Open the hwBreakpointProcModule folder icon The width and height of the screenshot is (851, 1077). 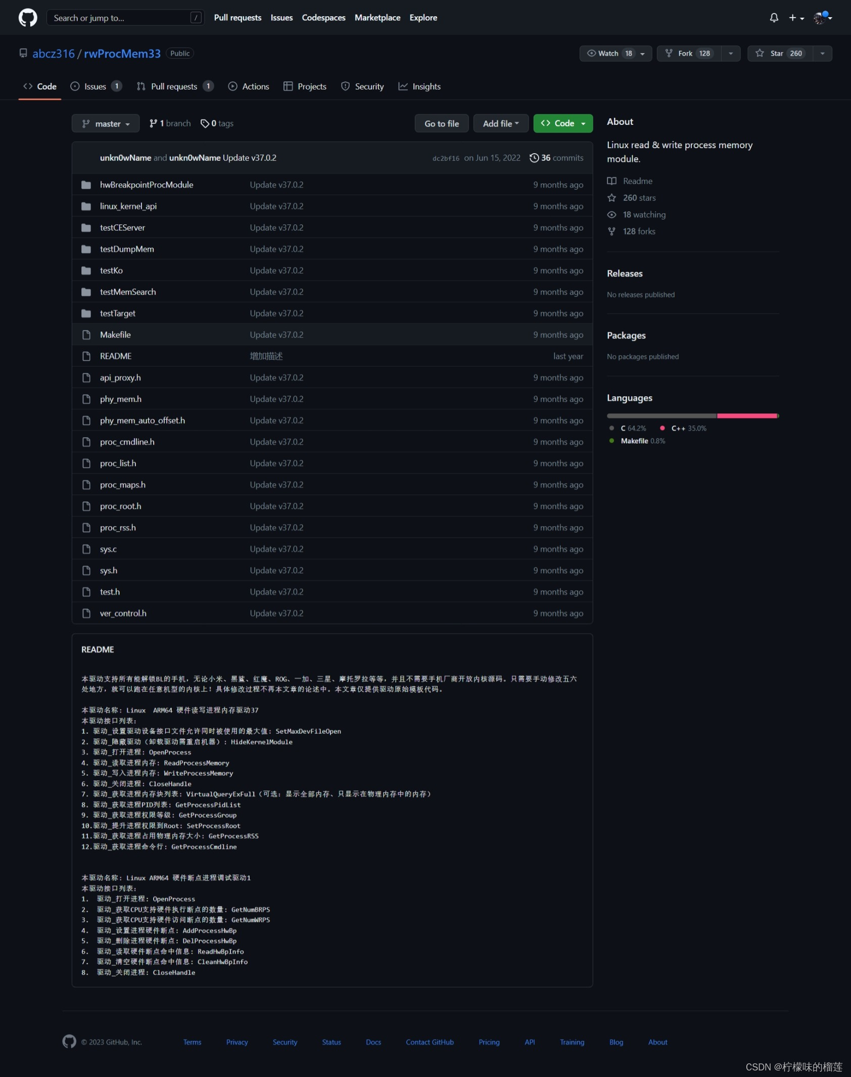[x=86, y=185]
